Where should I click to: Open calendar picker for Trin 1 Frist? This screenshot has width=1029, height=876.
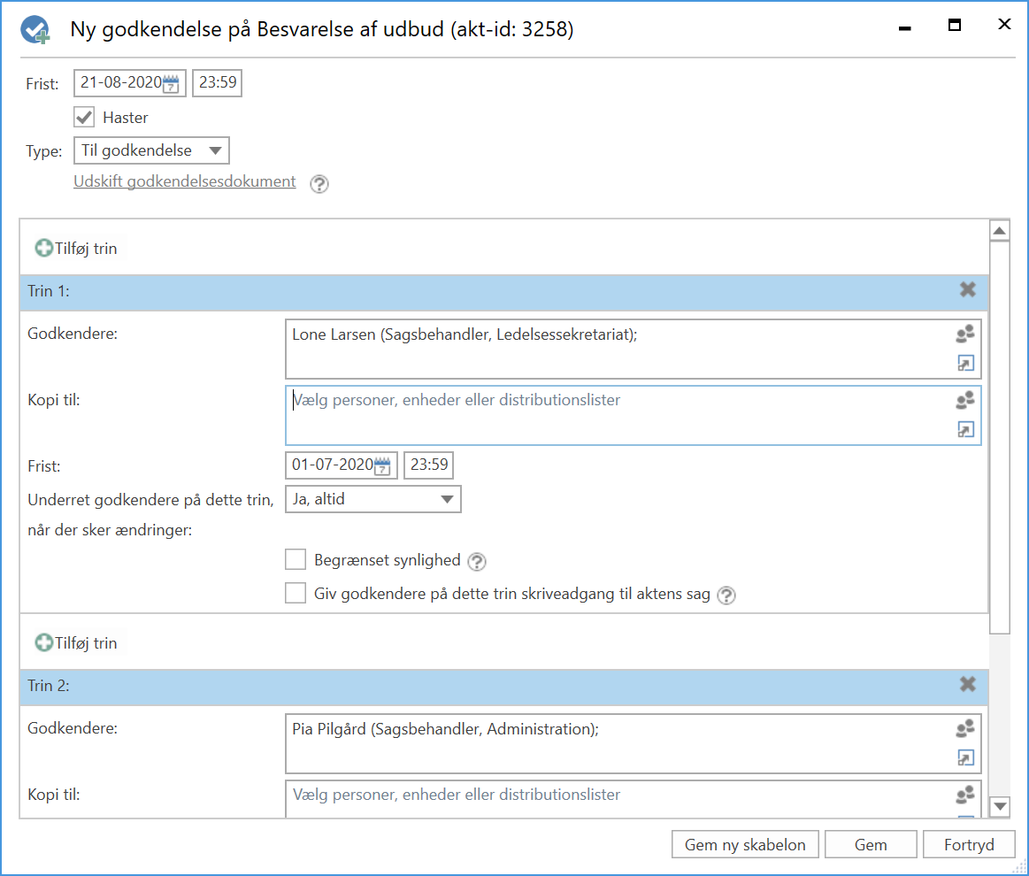(382, 466)
